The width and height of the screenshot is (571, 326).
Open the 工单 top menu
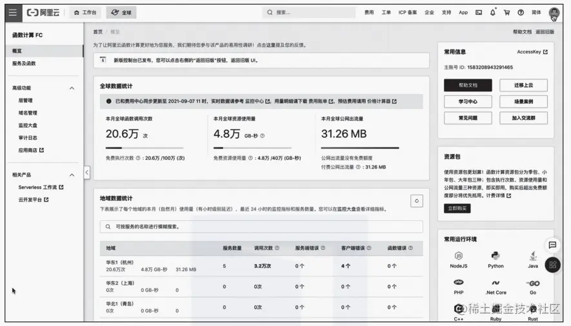(x=386, y=12)
